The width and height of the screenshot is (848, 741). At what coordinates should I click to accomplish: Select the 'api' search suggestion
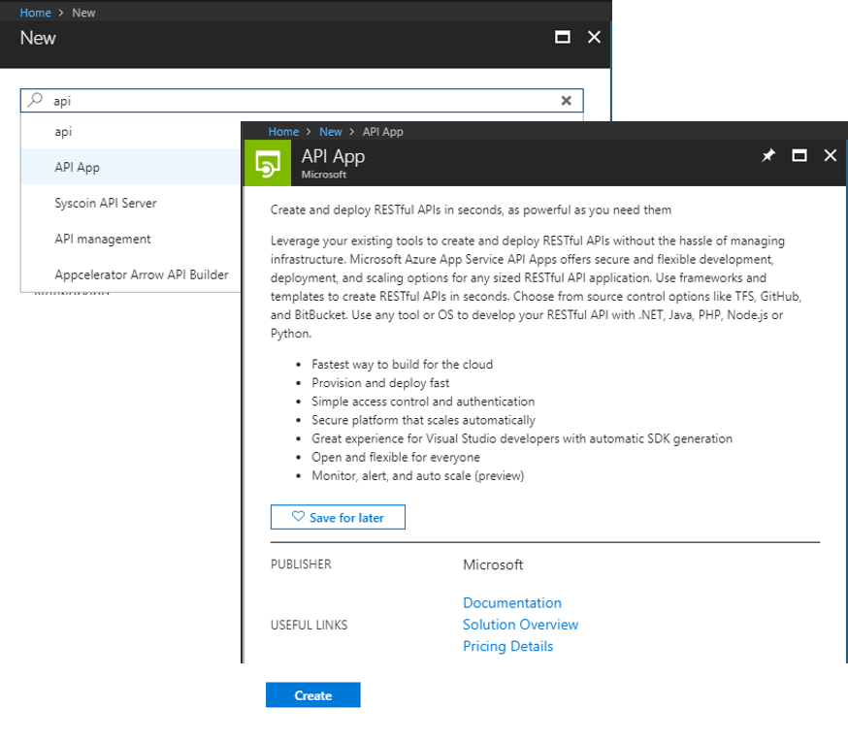[x=131, y=131]
